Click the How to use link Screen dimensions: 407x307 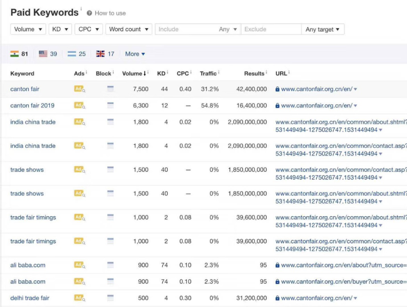click(110, 13)
